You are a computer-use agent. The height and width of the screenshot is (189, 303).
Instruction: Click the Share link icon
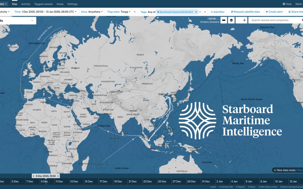point(289,12)
